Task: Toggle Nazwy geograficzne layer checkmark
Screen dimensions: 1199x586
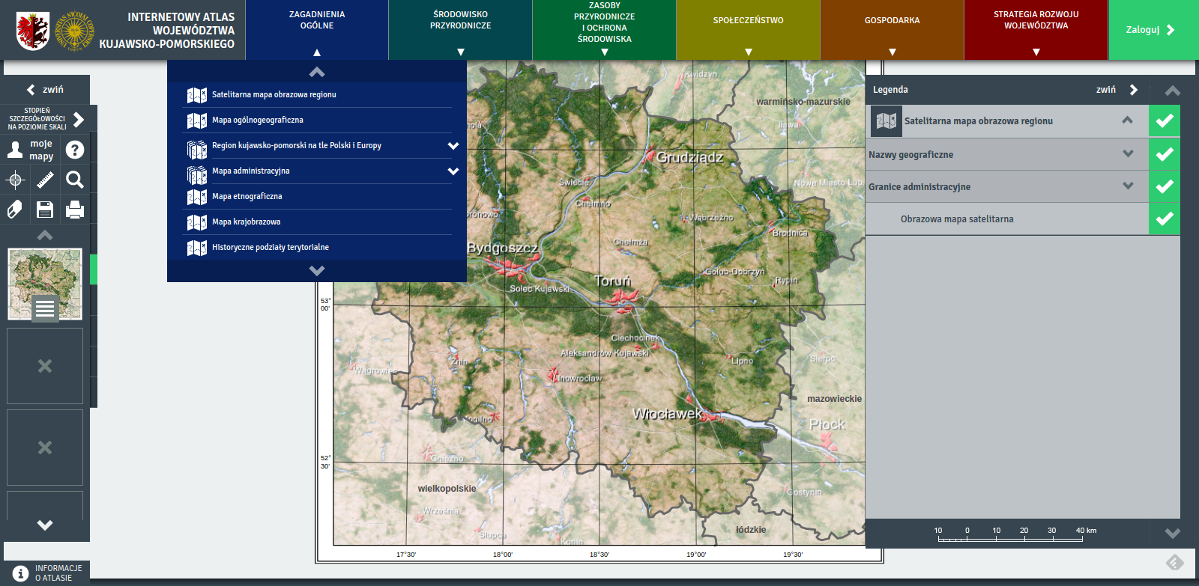Action: click(1165, 154)
